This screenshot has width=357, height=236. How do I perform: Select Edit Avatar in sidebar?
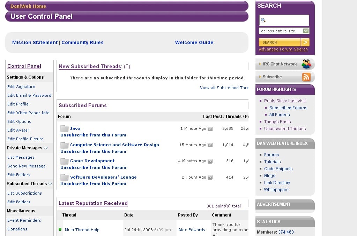18,130
